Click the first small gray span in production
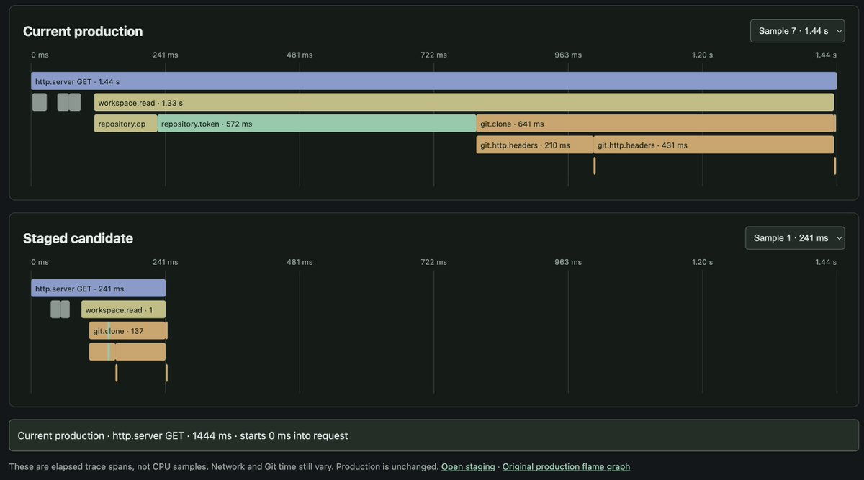864x480 pixels. click(x=40, y=102)
